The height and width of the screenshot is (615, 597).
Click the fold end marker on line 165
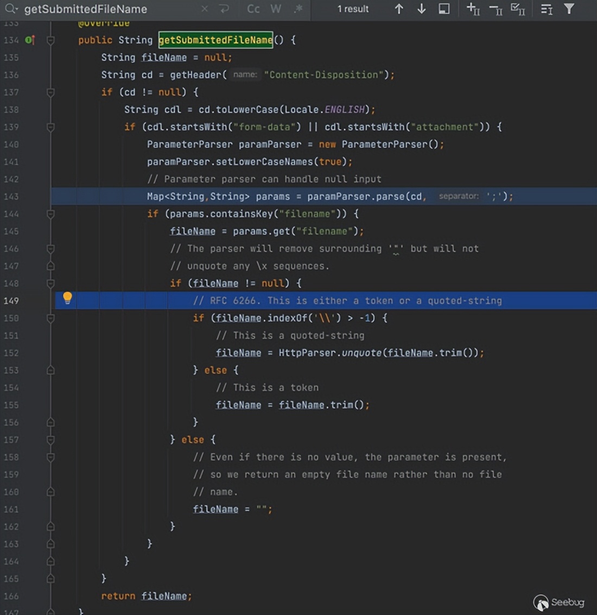tap(50, 579)
